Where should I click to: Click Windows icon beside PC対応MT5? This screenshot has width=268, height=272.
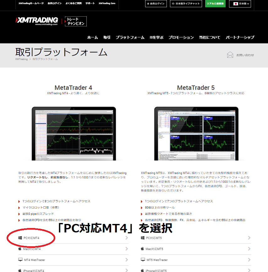tap(143, 238)
